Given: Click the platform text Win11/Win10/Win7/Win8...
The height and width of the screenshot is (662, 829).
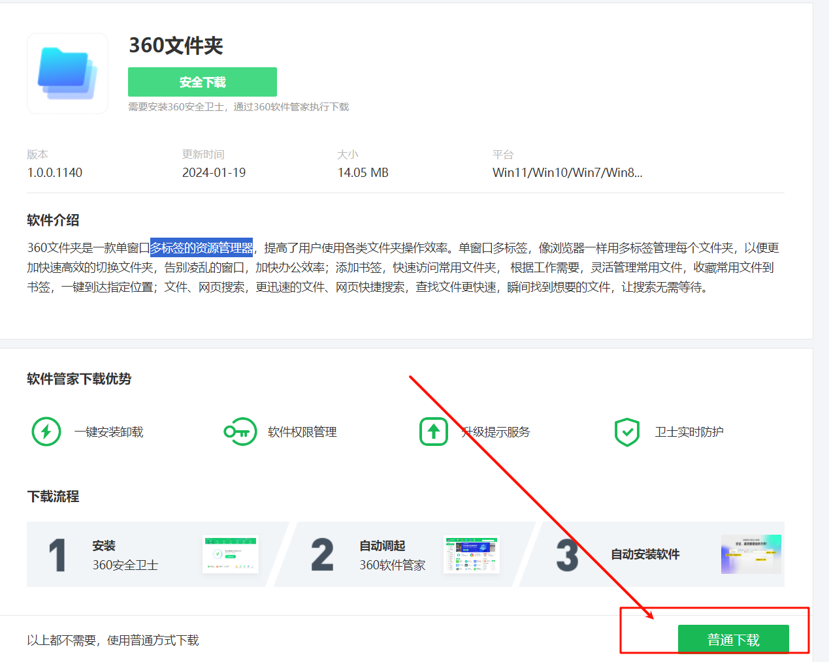Looking at the screenshot, I should (568, 172).
